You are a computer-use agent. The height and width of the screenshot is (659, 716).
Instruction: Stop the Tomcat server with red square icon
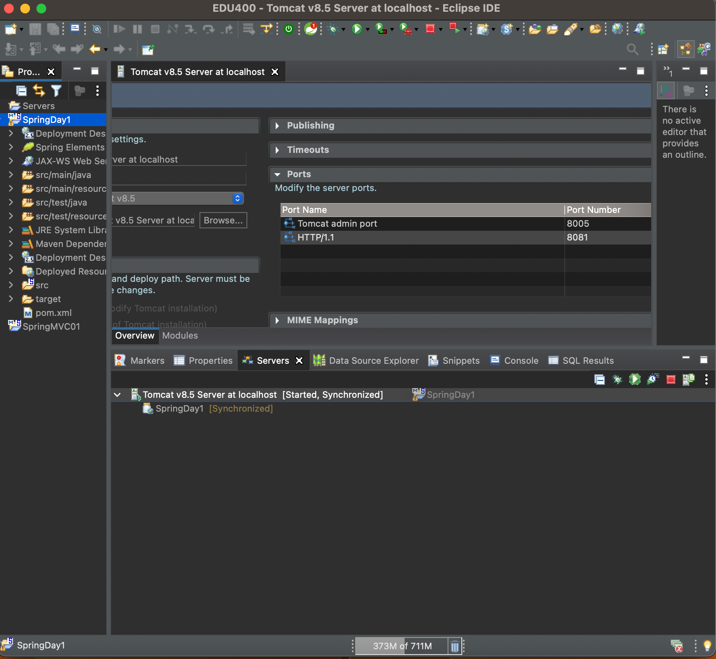(x=671, y=379)
